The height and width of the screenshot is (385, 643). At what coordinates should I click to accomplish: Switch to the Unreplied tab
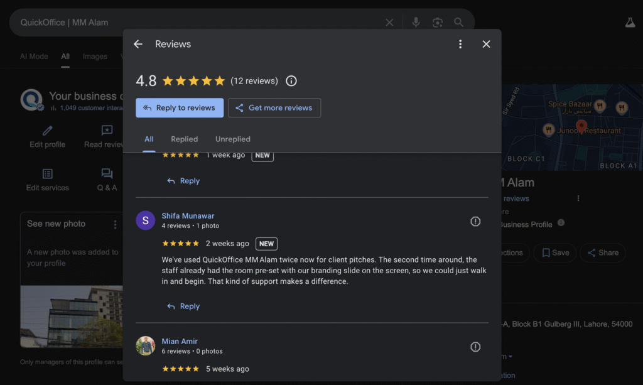[232, 139]
